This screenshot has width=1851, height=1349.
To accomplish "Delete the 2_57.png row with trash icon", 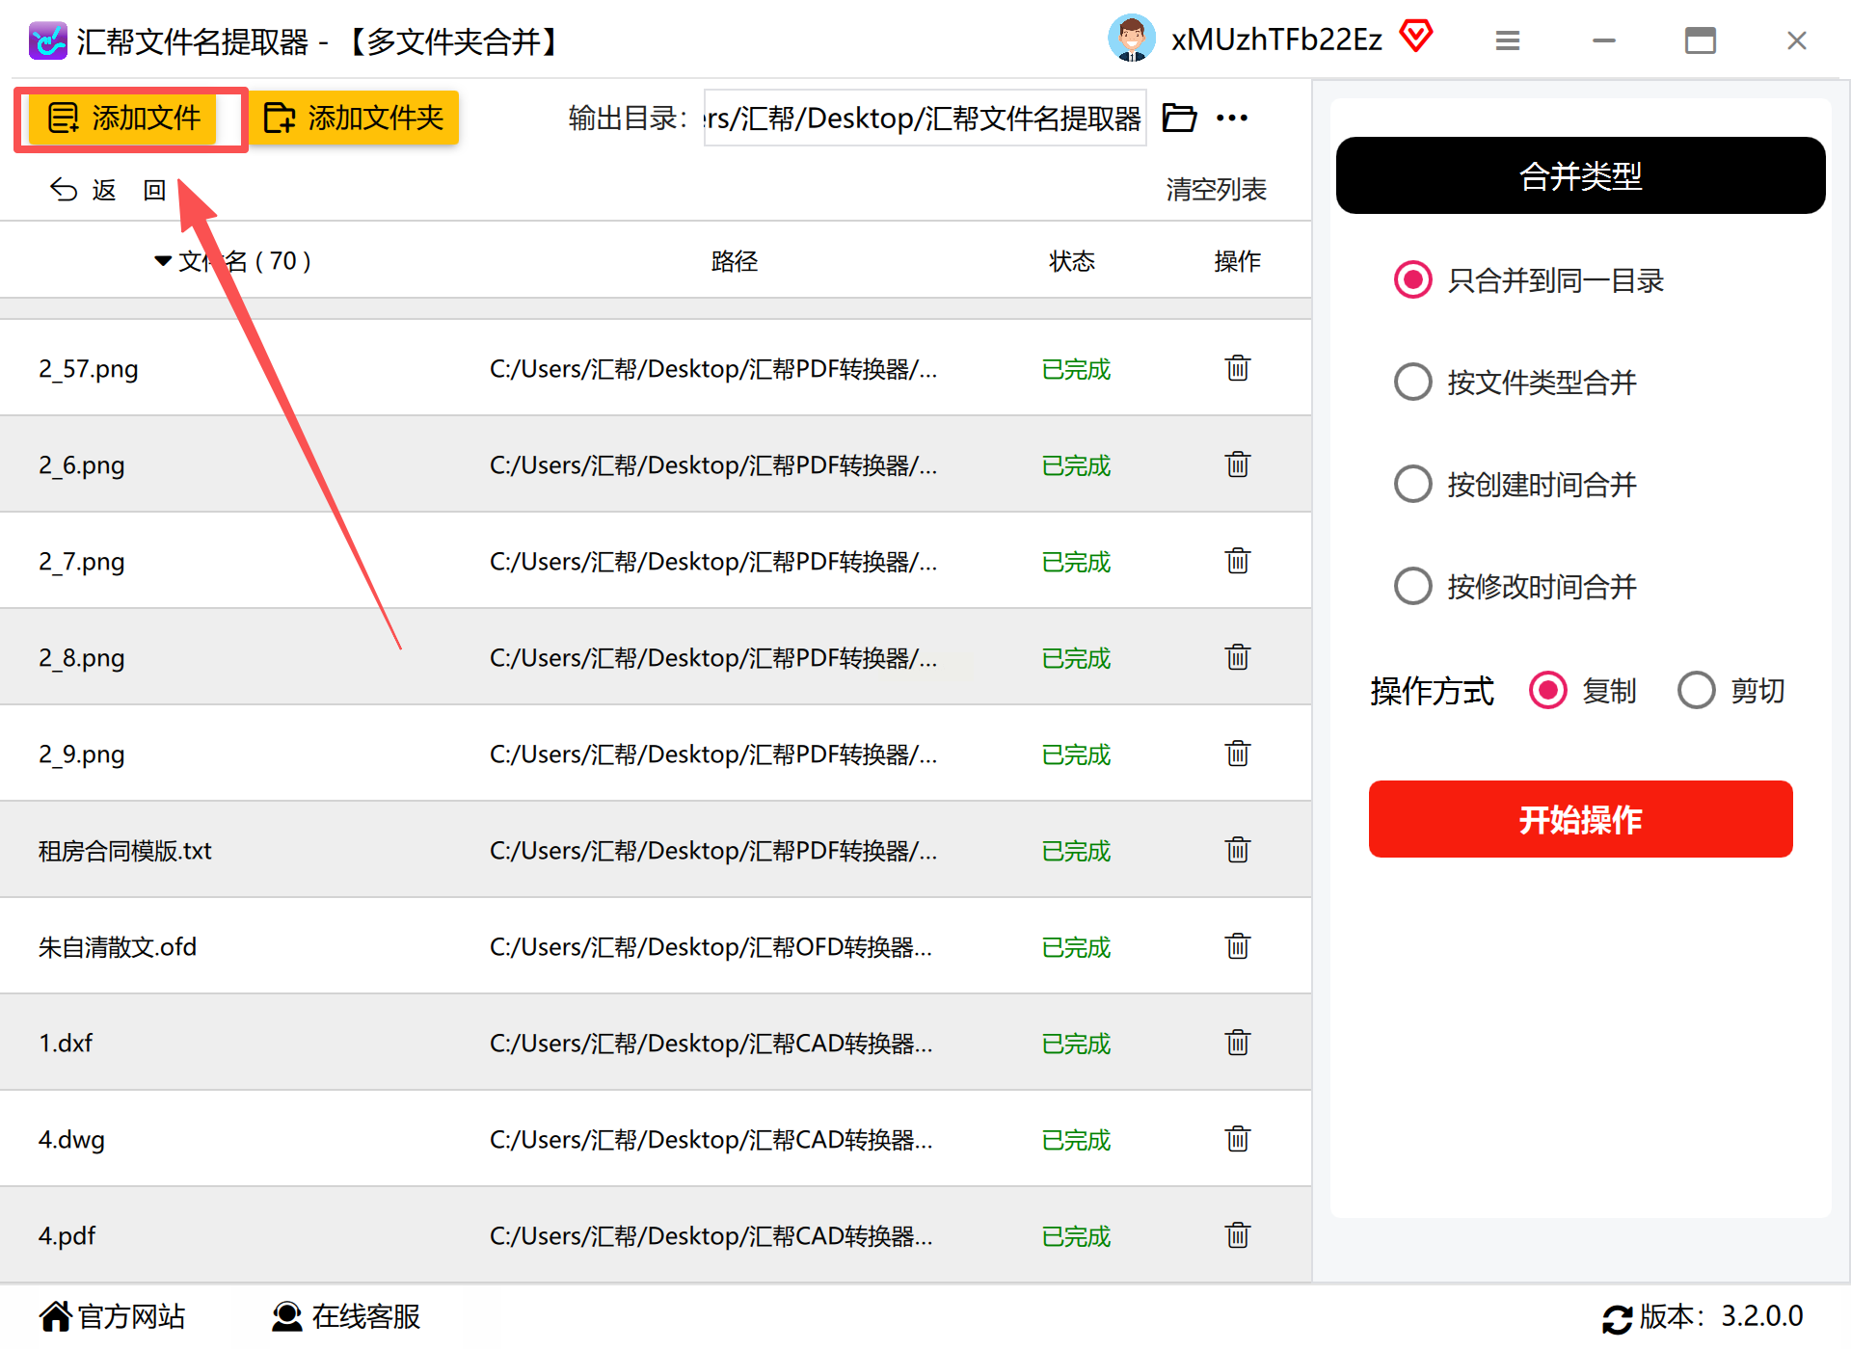I will (1237, 368).
